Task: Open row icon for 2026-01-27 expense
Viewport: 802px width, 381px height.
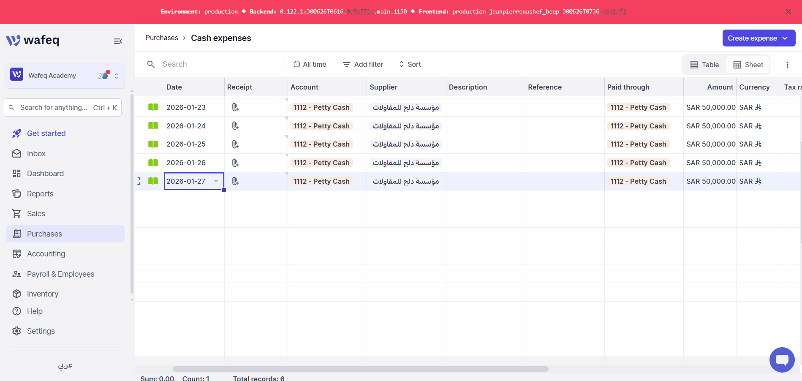Action: [x=153, y=181]
